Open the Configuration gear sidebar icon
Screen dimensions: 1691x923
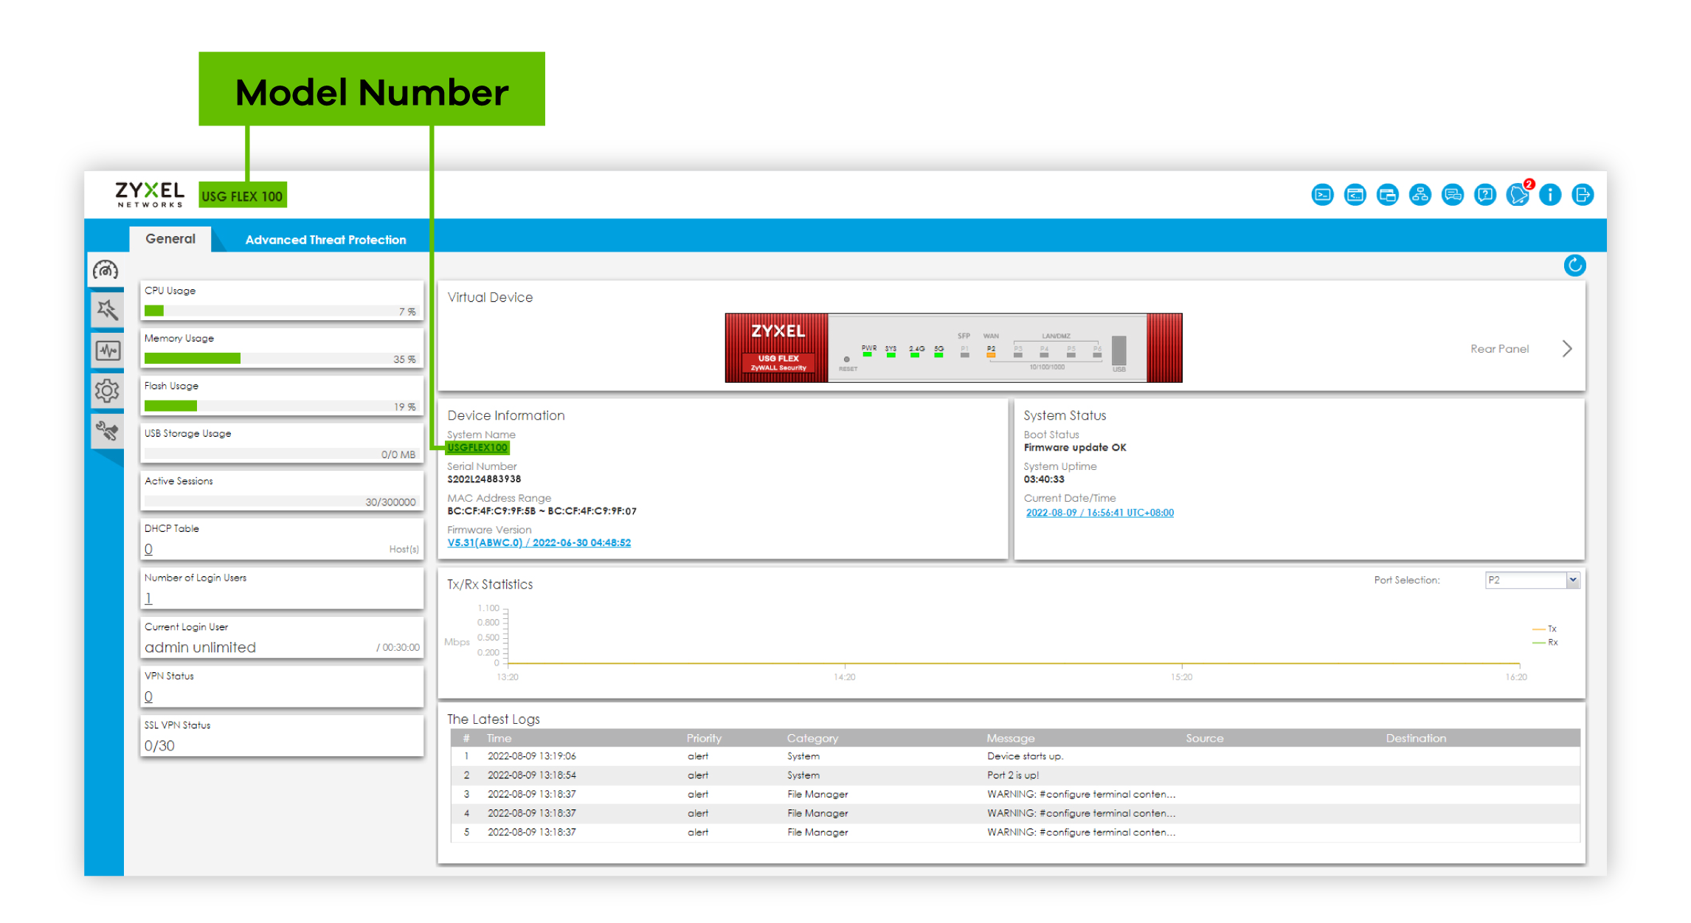107,391
